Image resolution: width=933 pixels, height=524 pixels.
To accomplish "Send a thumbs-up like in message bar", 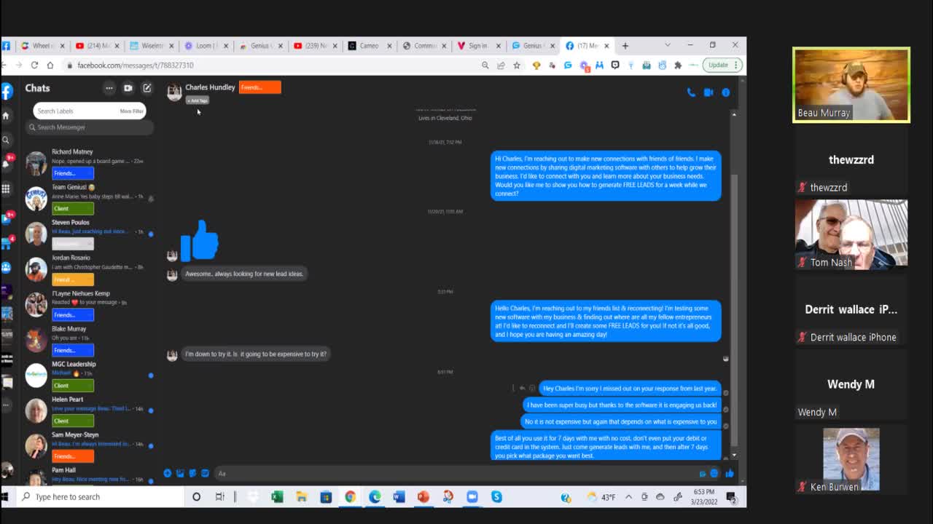I will click(729, 474).
